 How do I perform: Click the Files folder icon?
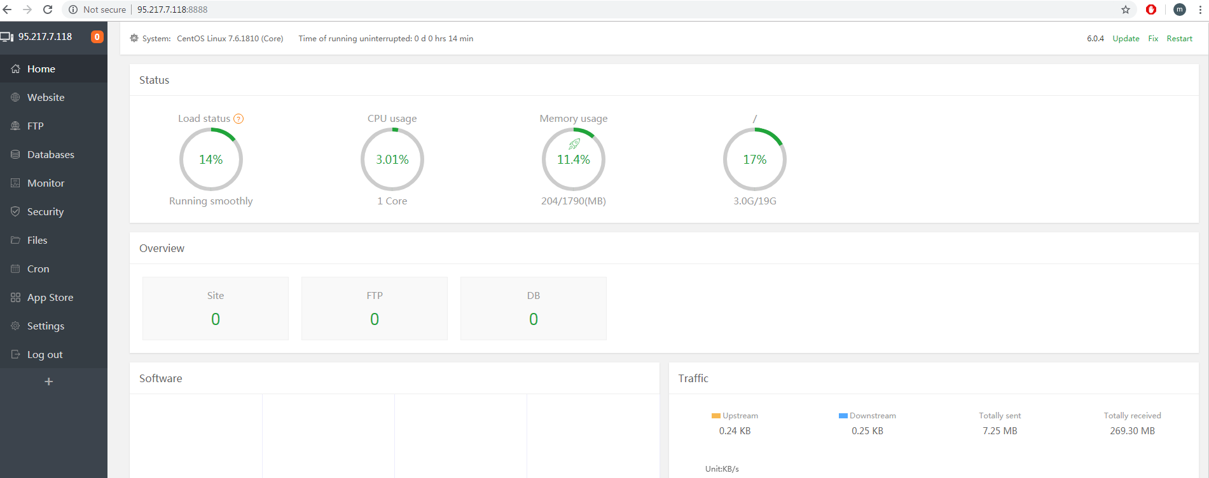(15, 240)
